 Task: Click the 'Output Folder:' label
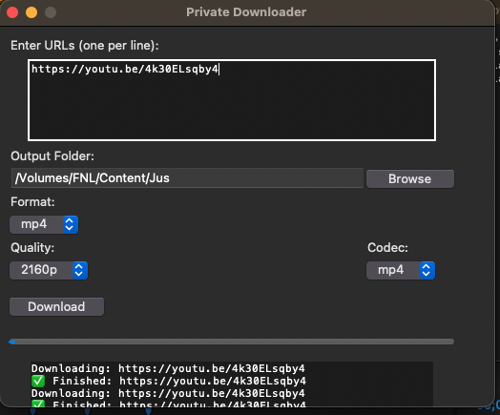tap(52, 156)
